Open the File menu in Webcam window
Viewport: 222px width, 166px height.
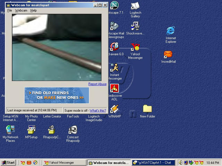pos(10,10)
